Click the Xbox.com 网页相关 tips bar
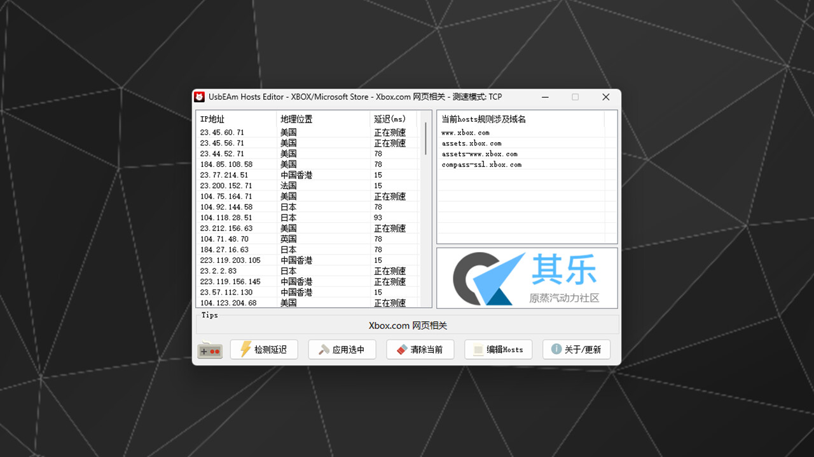 pyautogui.click(x=407, y=325)
